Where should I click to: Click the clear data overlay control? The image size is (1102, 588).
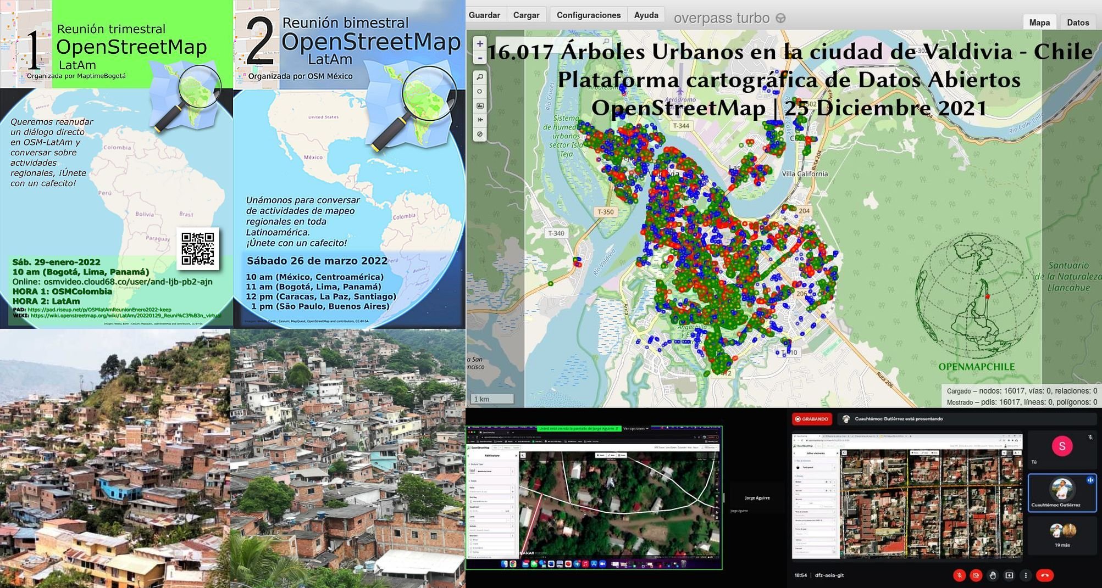click(480, 134)
